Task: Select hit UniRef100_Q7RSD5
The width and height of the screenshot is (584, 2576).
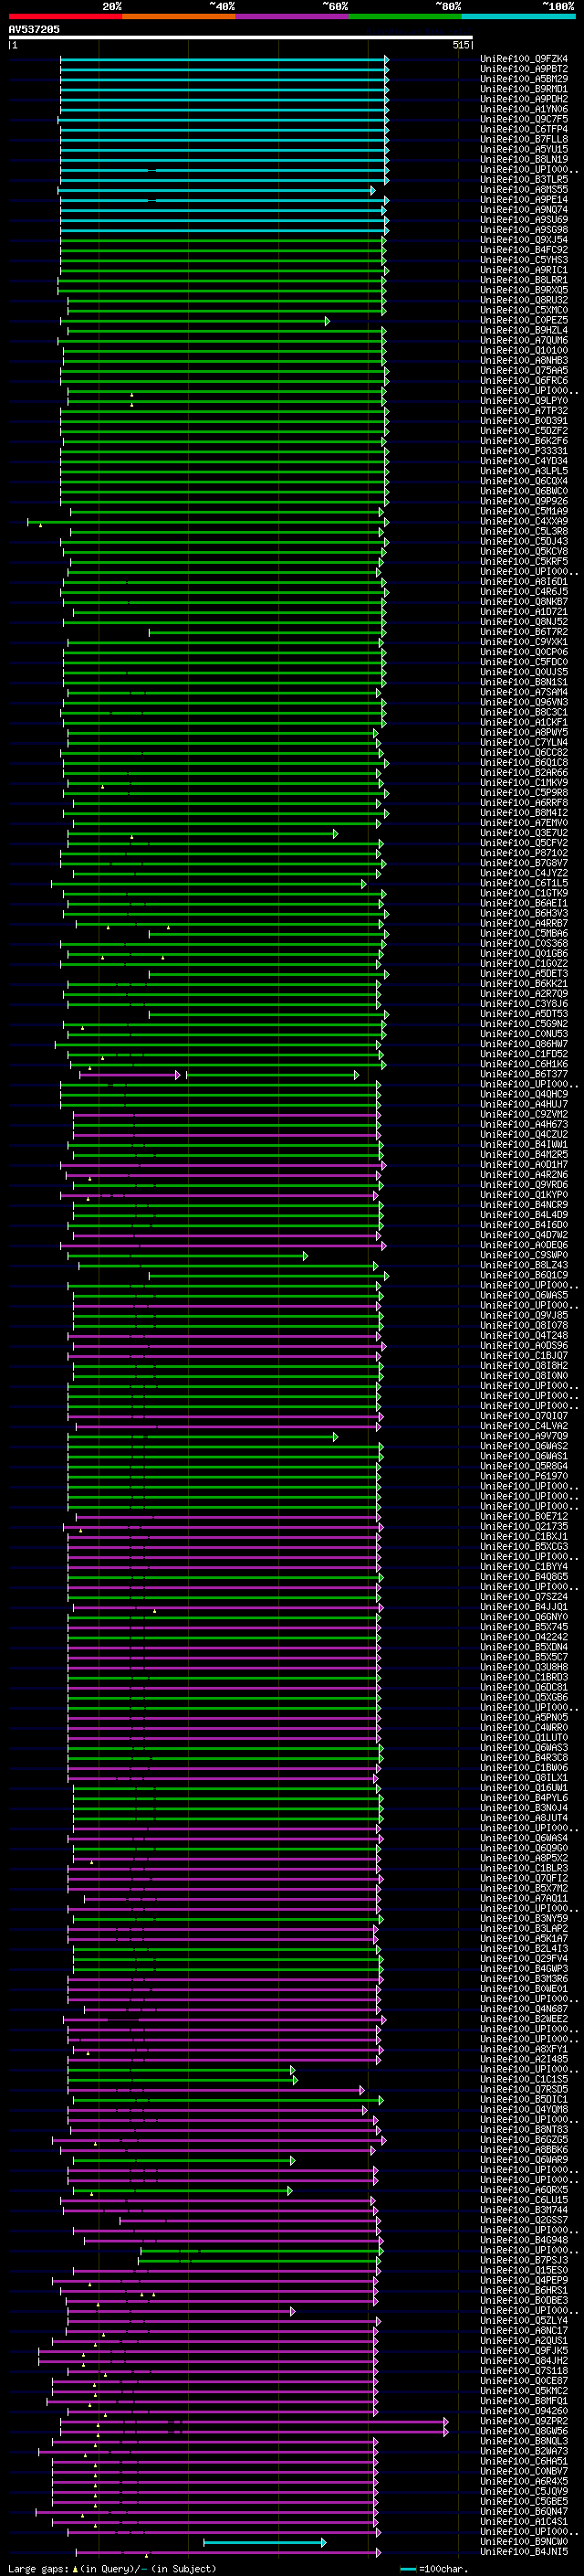Action: coord(524,2090)
